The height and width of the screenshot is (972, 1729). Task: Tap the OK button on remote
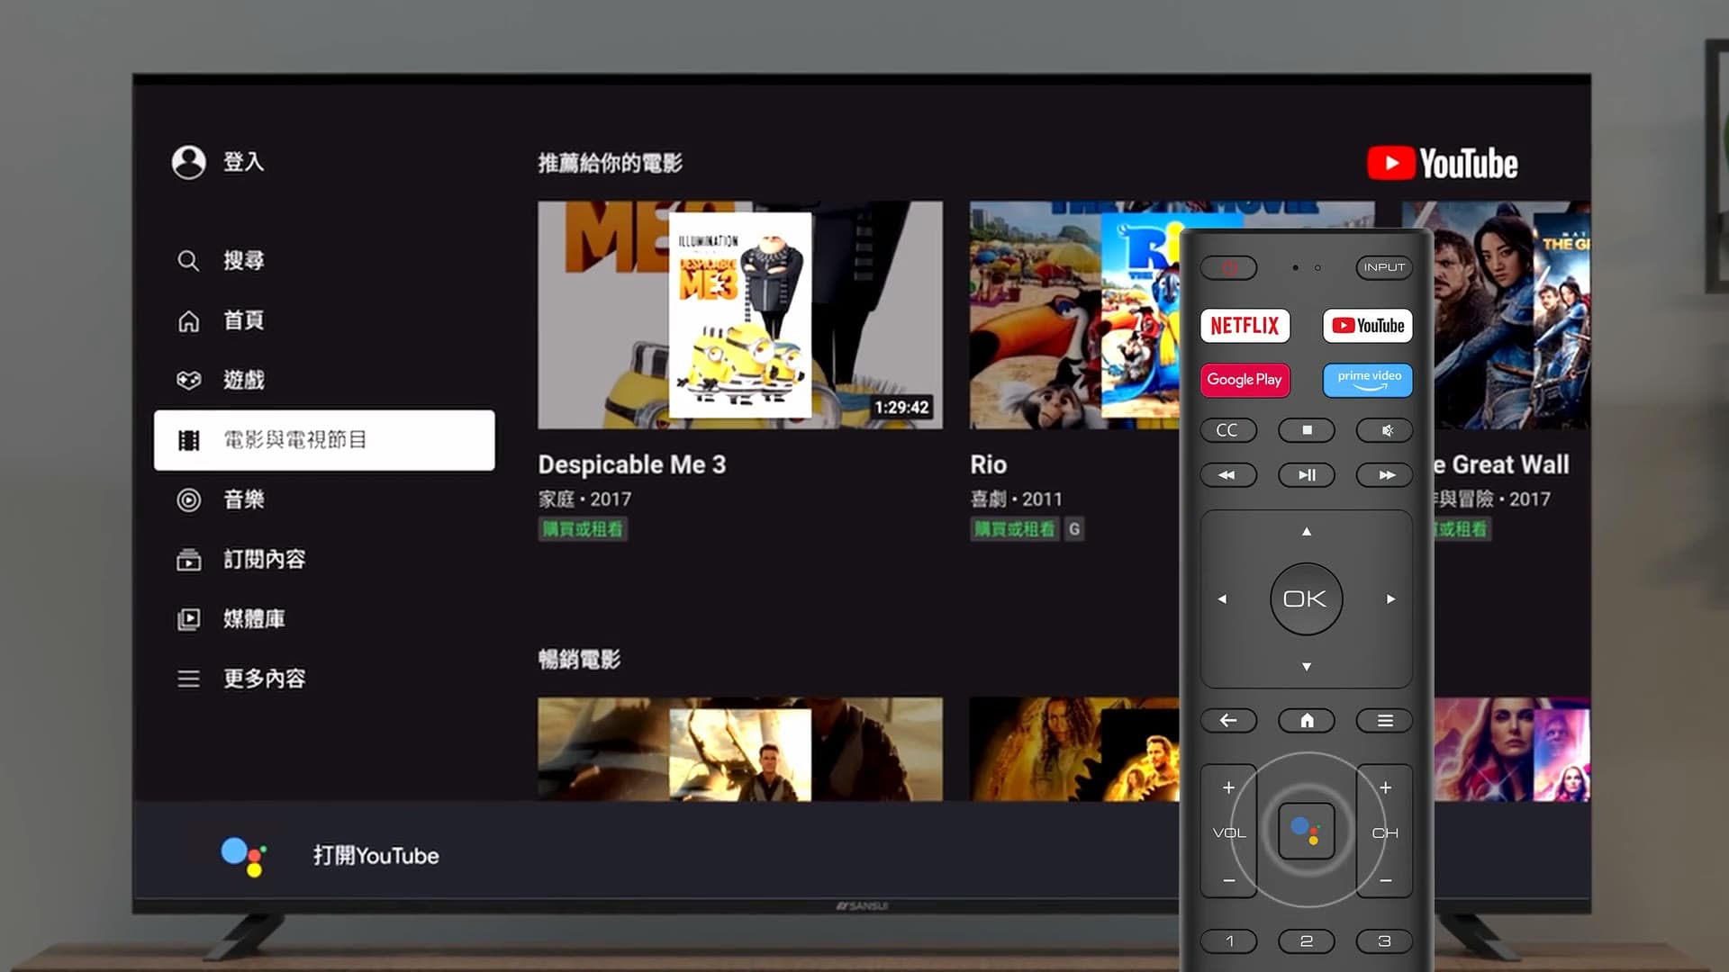click(x=1306, y=599)
